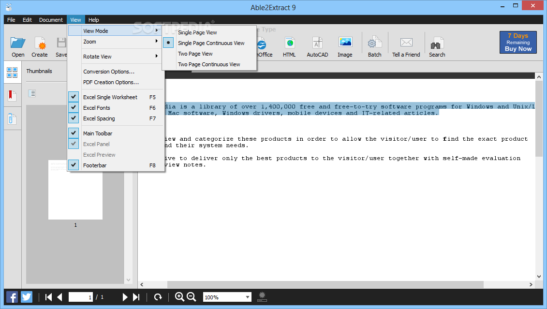
Task: Go to previous page arrow
Action: tap(59, 297)
